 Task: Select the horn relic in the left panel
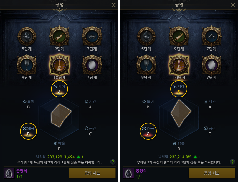59,36
